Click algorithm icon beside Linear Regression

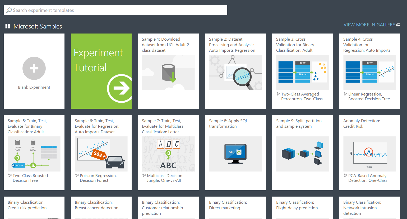click(x=345, y=94)
